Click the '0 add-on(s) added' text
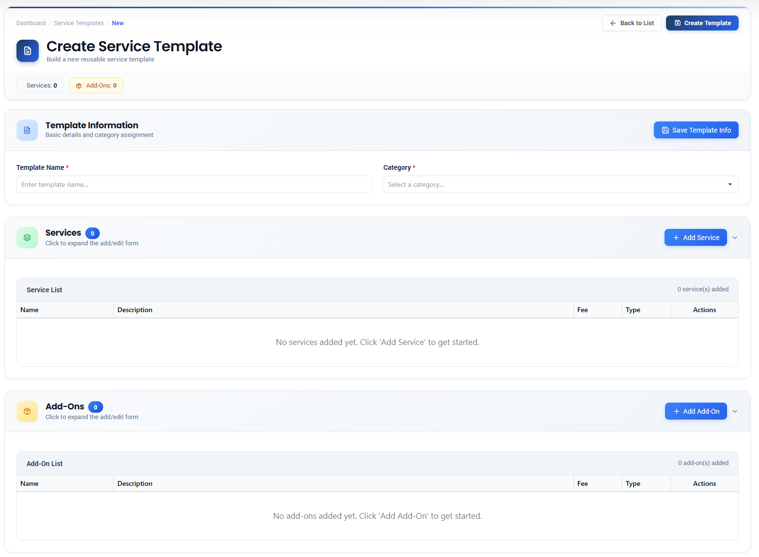 pyautogui.click(x=703, y=463)
